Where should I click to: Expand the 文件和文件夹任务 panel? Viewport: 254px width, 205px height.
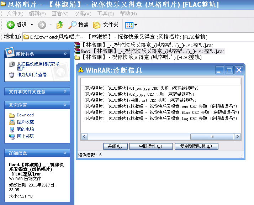(x=65, y=91)
